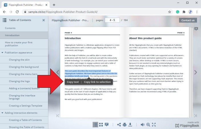The width and height of the screenshot is (201, 129).
Task: Jump to the last page
Action: (x=196, y=116)
